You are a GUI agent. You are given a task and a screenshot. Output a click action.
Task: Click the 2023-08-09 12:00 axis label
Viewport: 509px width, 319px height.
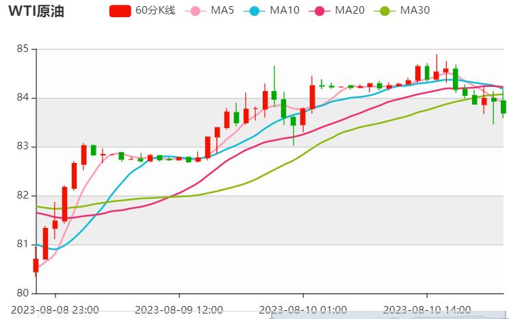(179, 309)
